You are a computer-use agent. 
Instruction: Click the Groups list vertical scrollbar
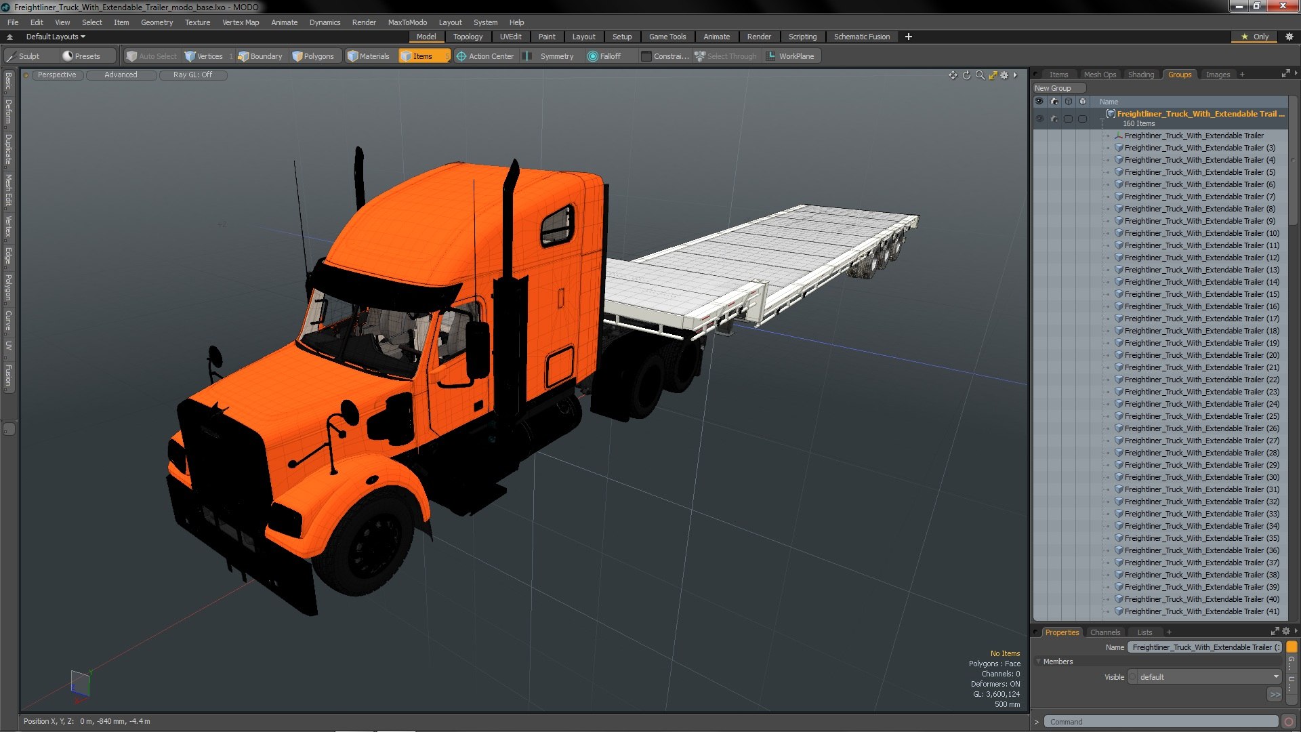(x=1293, y=159)
